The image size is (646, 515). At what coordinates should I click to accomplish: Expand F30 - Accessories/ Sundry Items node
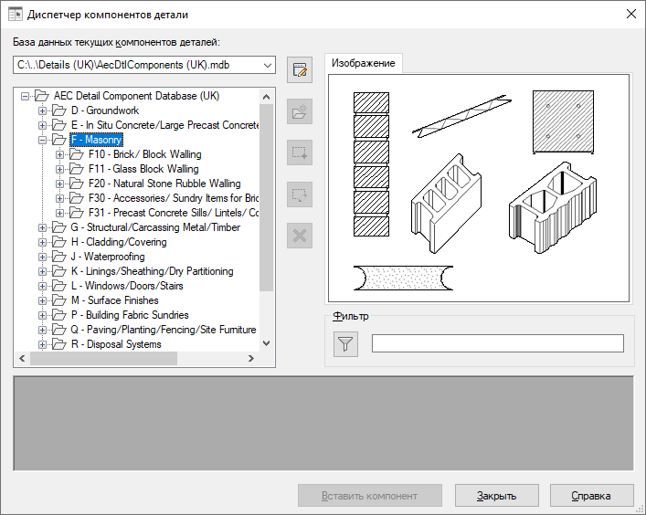(x=59, y=198)
